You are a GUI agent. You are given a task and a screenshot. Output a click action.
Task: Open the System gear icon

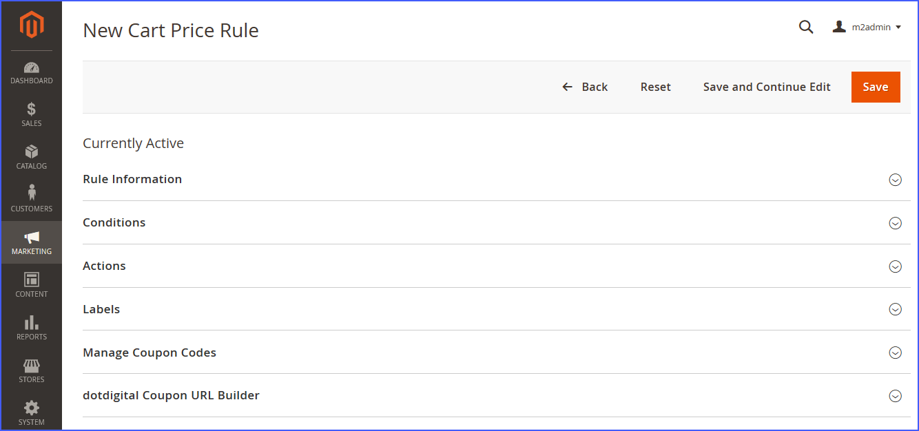click(x=32, y=408)
